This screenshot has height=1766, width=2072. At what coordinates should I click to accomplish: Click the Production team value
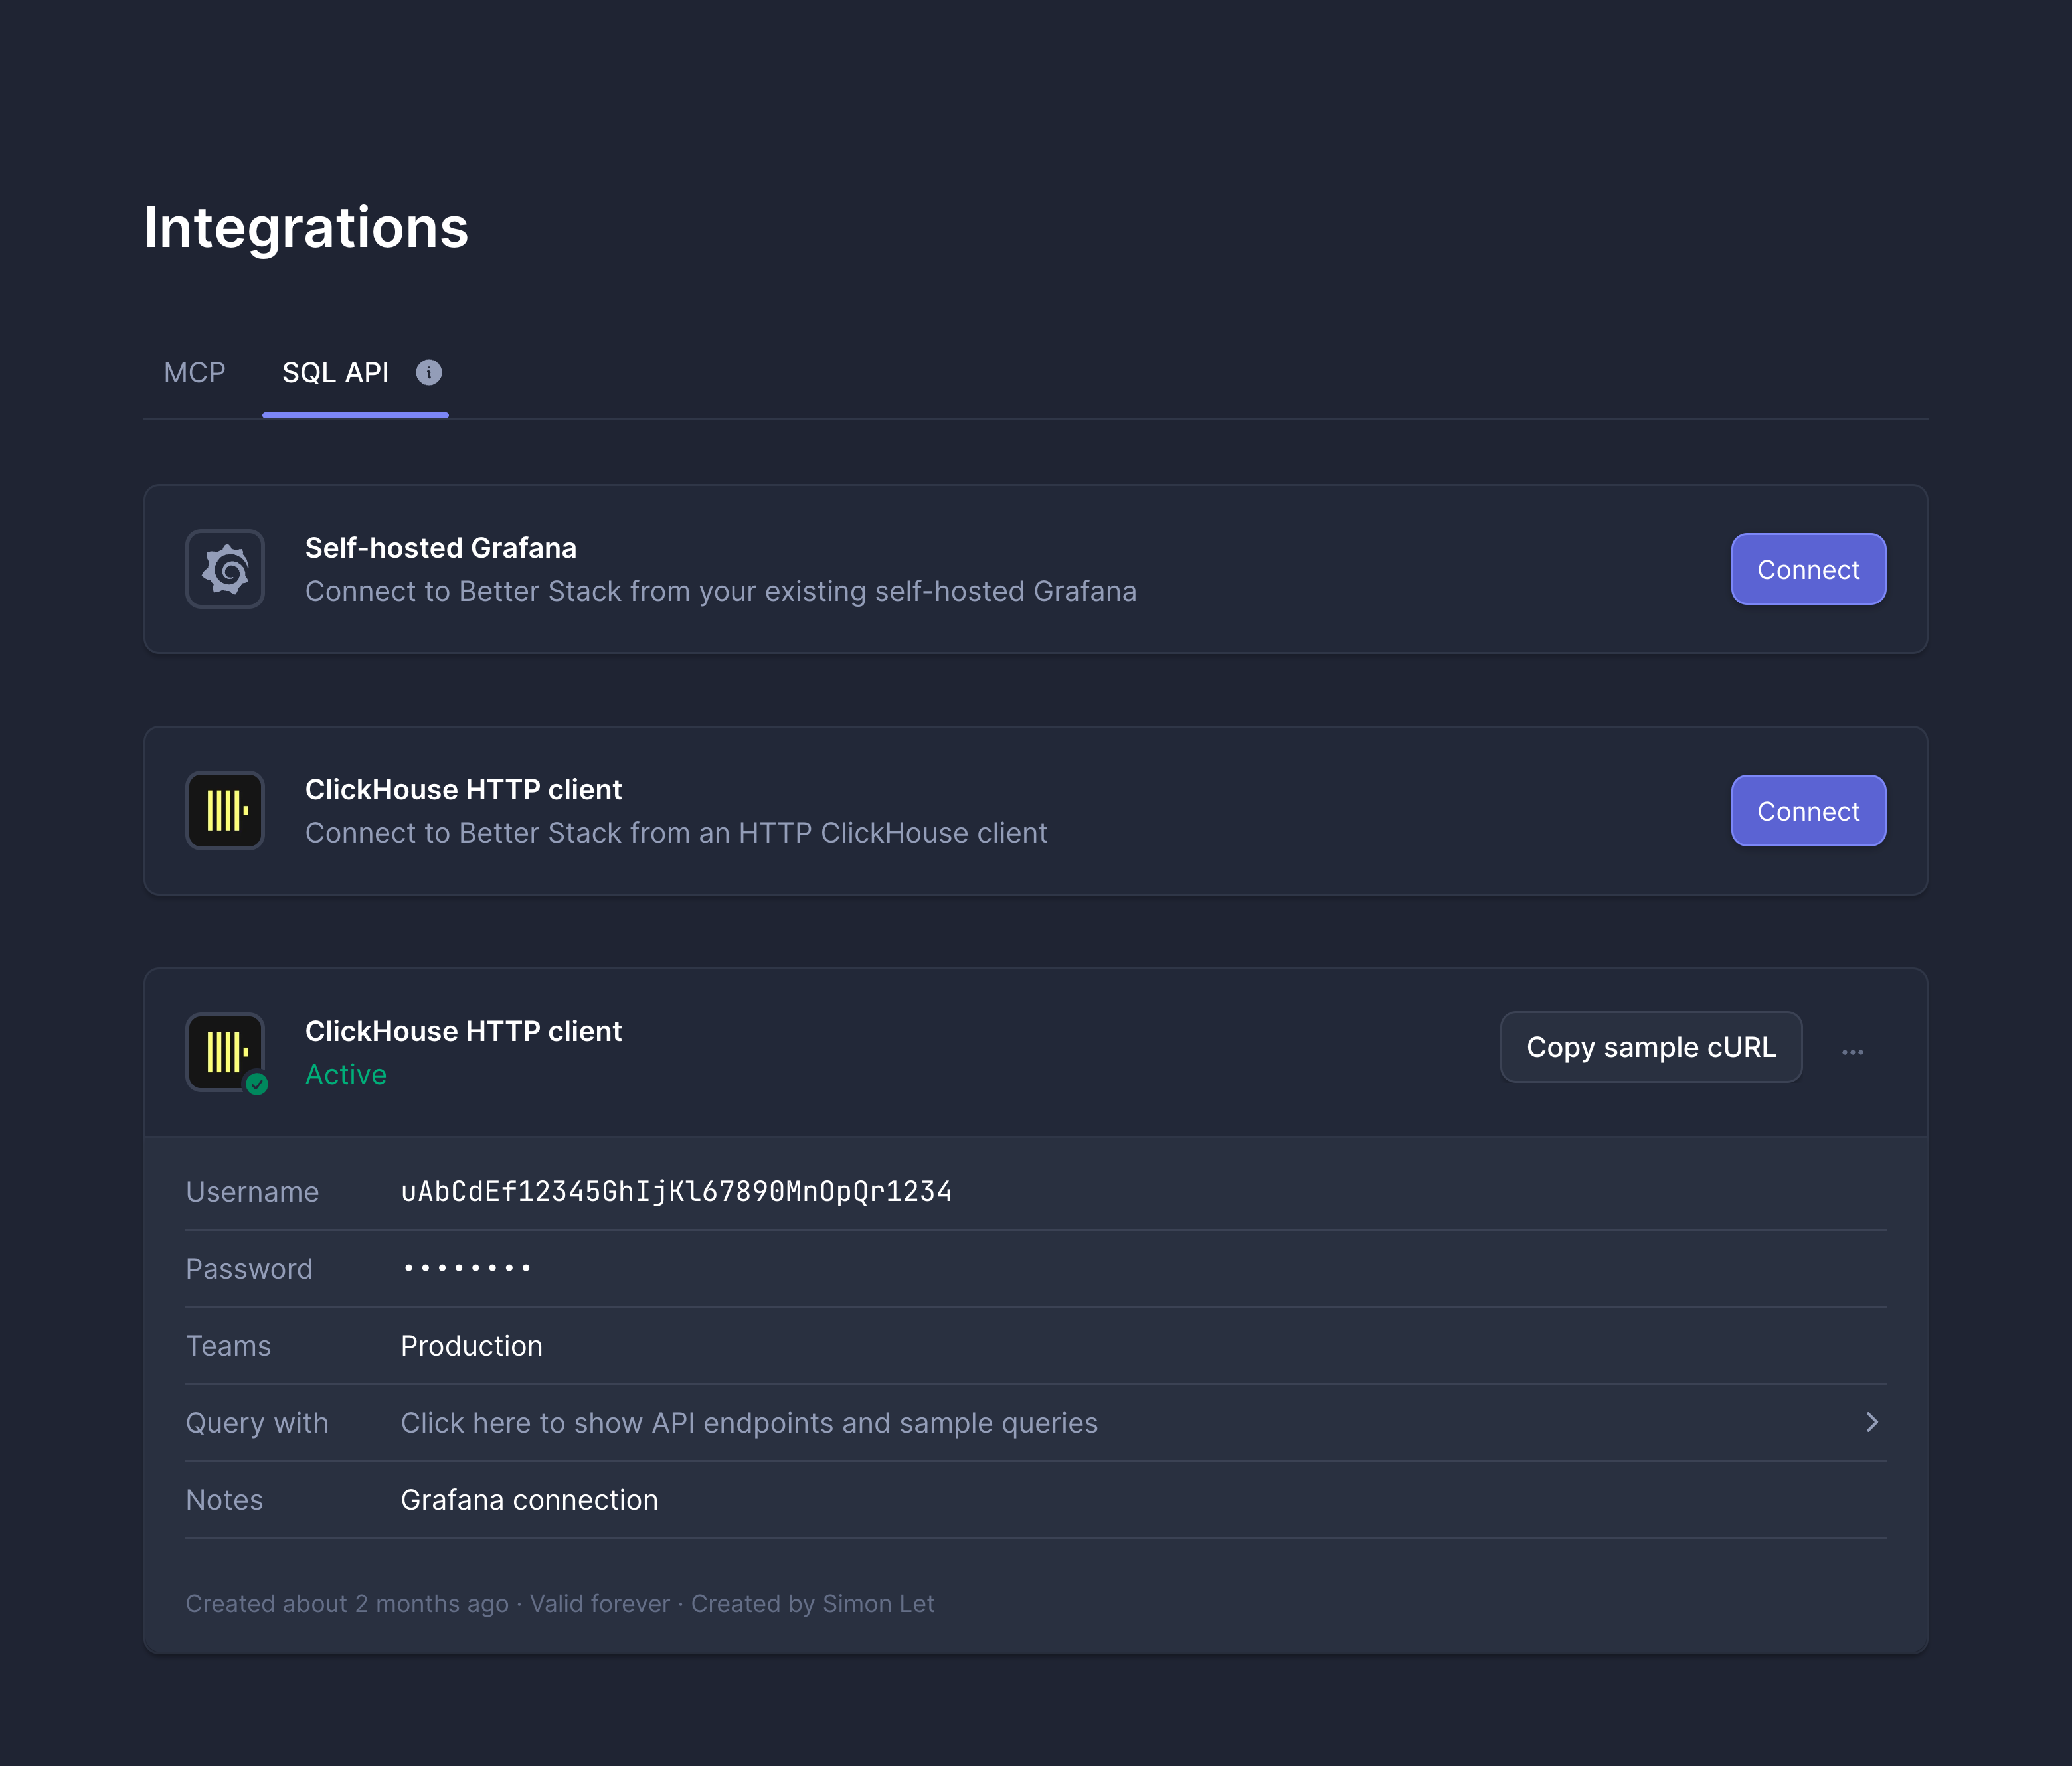click(x=472, y=1346)
